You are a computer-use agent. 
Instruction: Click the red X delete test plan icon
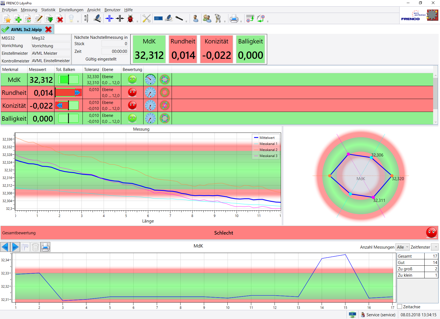[60, 19]
